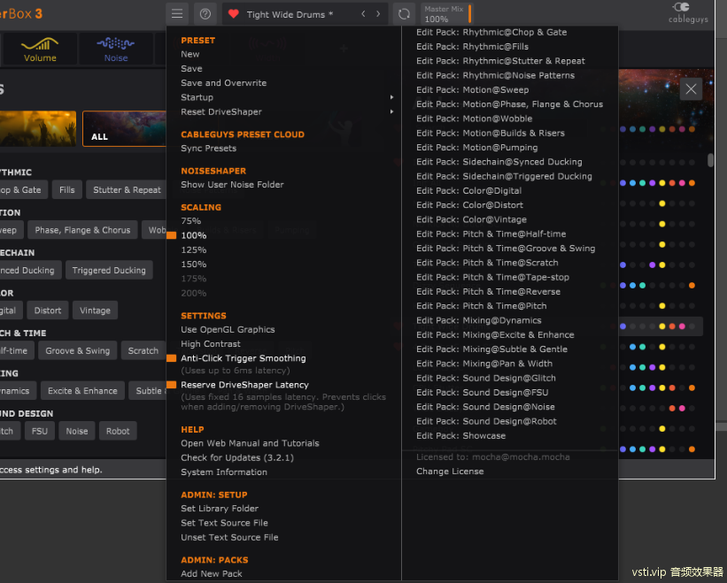The width and height of the screenshot is (727, 583).
Task: Filter by Vintage tag
Action: (x=95, y=311)
